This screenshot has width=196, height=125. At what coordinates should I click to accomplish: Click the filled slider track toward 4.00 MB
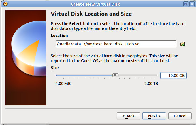click(x=84, y=75)
